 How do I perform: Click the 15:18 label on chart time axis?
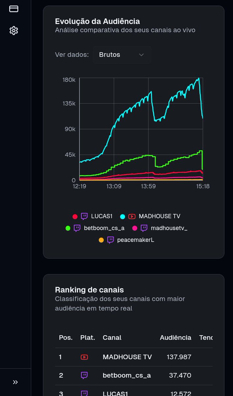202,186
